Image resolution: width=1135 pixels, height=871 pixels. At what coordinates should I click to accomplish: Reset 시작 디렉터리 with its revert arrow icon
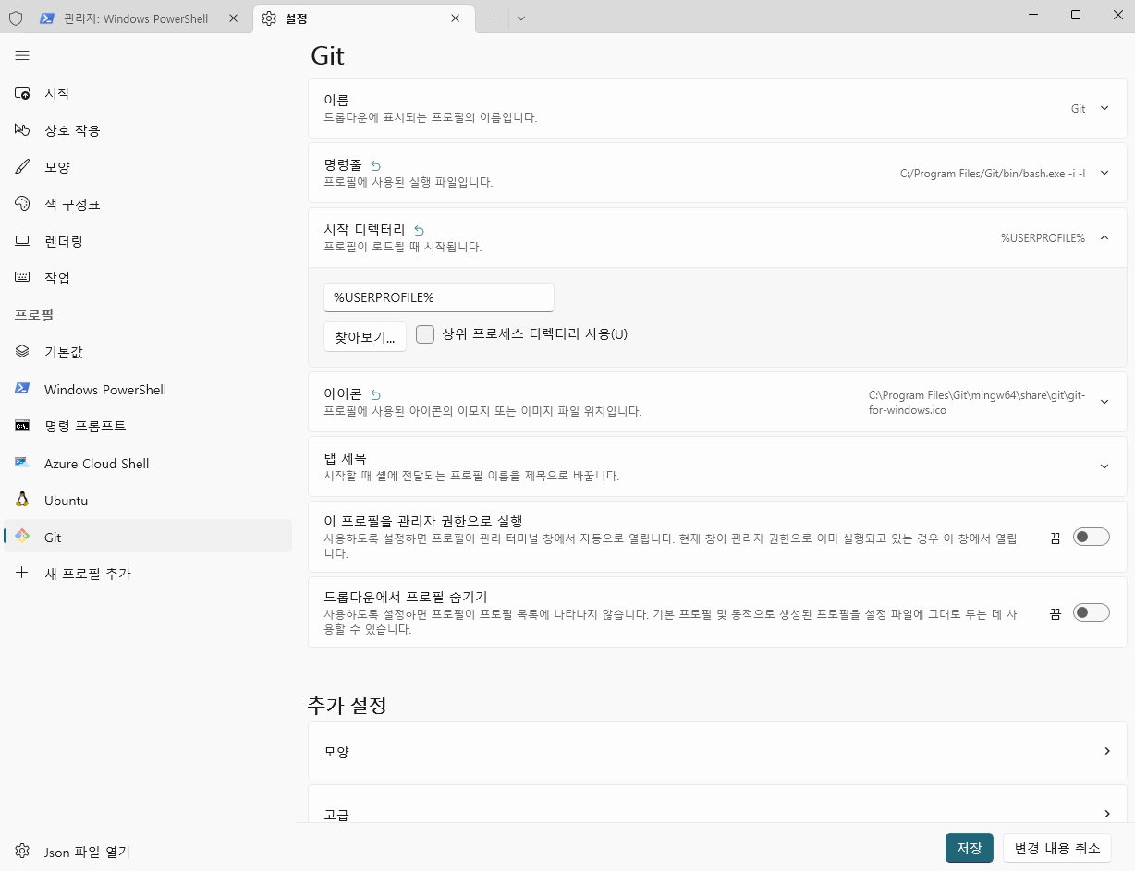[419, 230]
